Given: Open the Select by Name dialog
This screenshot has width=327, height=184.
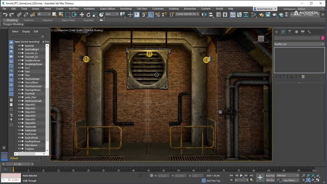Looking at the screenshot, I should click(x=61, y=15).
